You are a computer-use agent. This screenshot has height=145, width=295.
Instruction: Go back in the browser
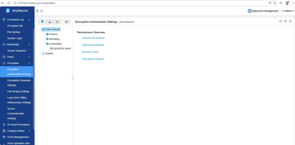click(x=3, y=3)
